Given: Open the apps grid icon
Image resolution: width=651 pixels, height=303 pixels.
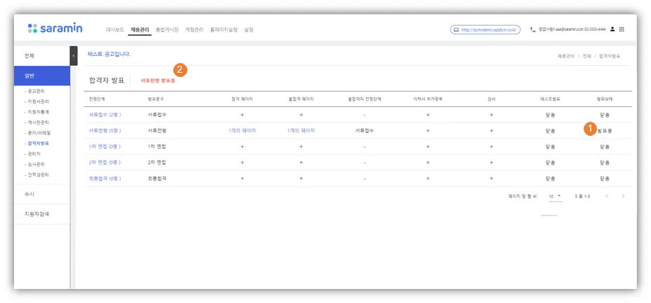Looking at the screenshot, I should [x=622, y=30].
